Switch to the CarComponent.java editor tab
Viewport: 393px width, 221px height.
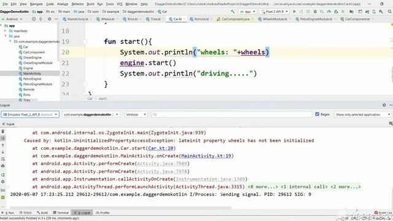[x=235, y=19]
